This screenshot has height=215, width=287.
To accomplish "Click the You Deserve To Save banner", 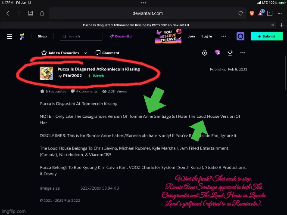I will tap(168, 36).
